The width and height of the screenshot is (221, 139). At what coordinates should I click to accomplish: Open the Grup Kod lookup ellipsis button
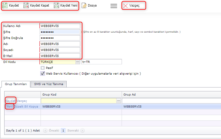(x=118, y=101)
